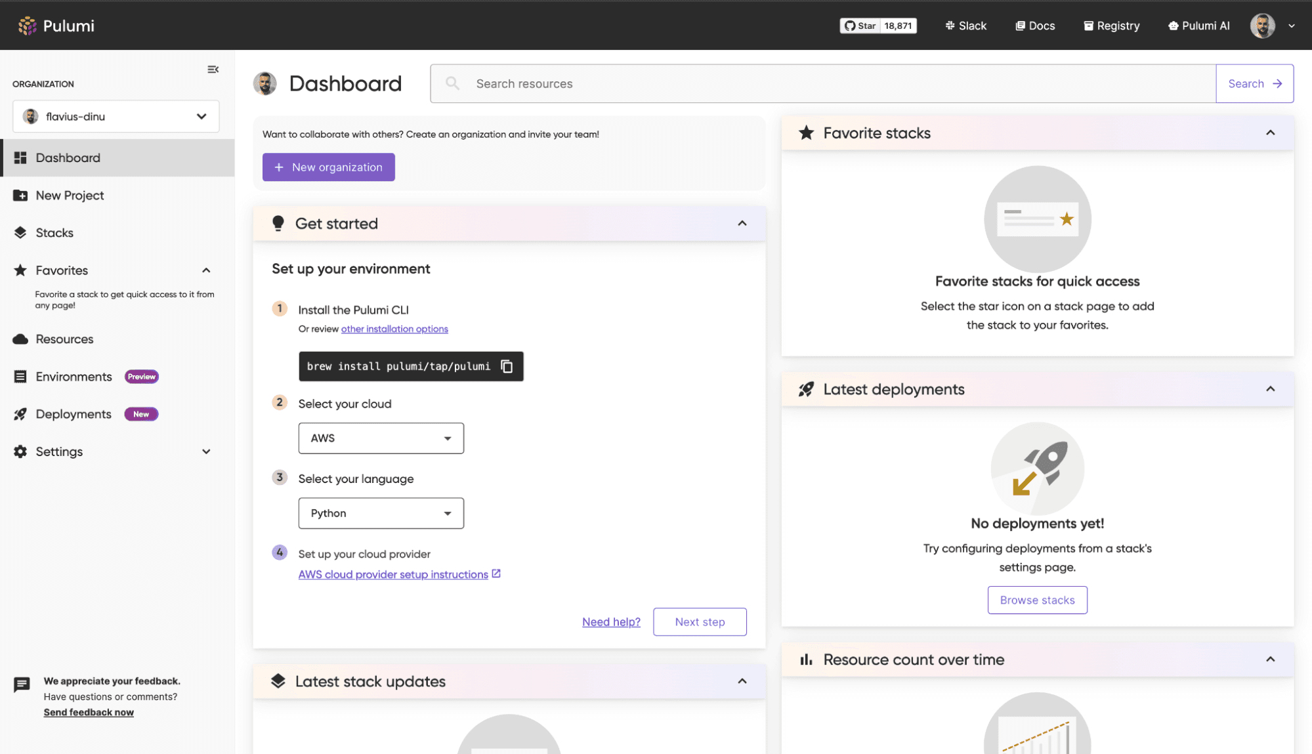This screenshot has height=754, width=1312.
Task: Click the bar chart icon in Resource count header
Action: [x=806, y=660]
